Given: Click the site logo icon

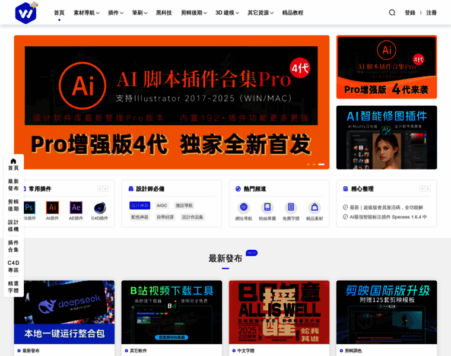Looking at the screenshot, I should point(26,13).
